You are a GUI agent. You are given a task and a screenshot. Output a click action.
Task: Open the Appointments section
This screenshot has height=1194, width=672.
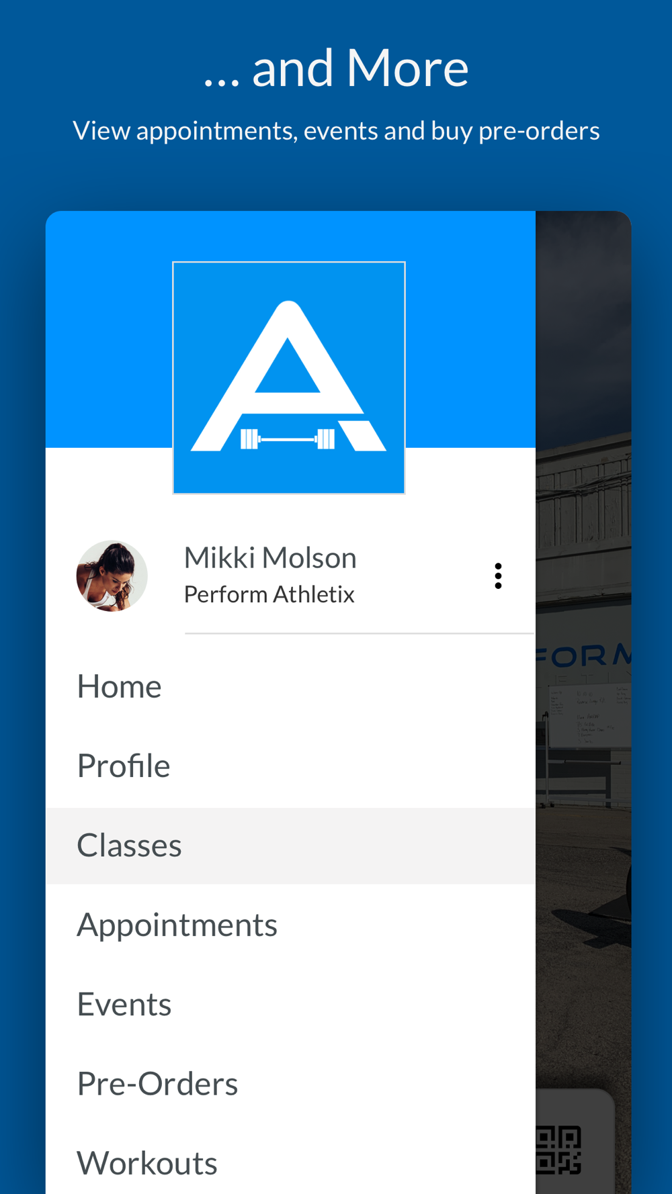290,925
